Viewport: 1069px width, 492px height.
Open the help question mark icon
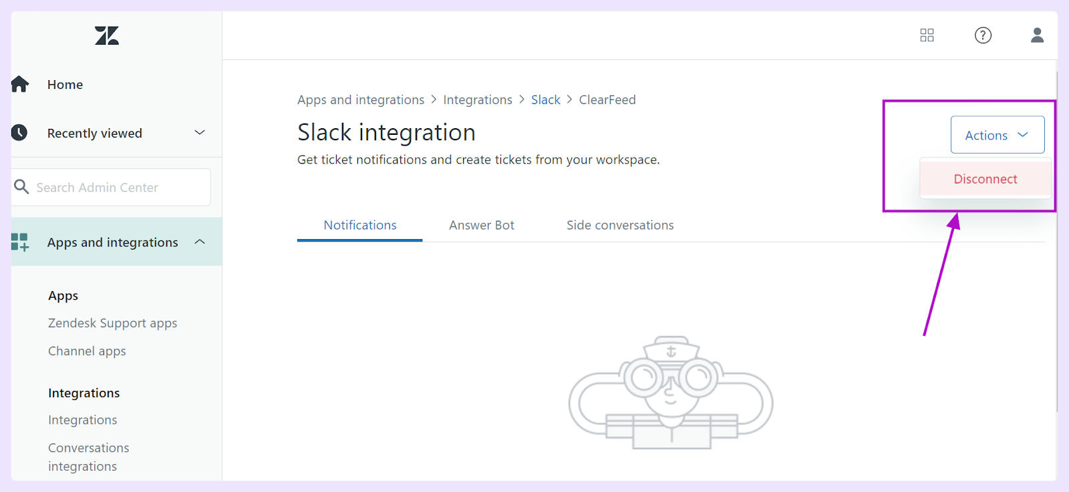(x=983, y=35)
